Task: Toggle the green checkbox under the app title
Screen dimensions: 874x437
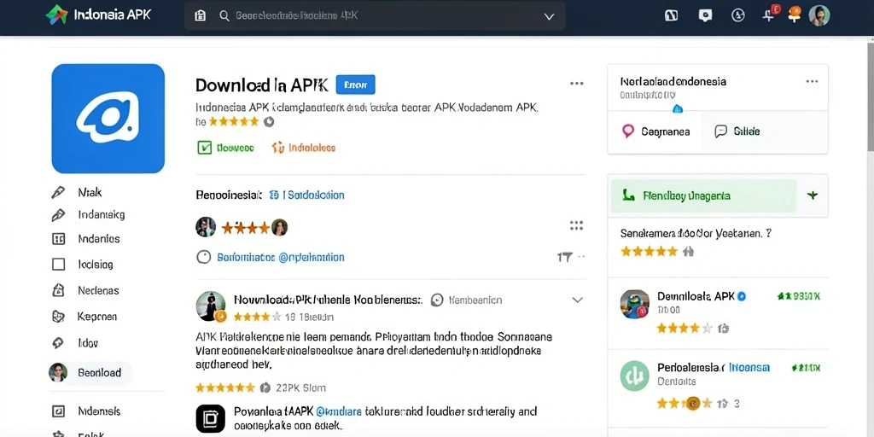Action: pyautogui.click(x=205, y=148)
